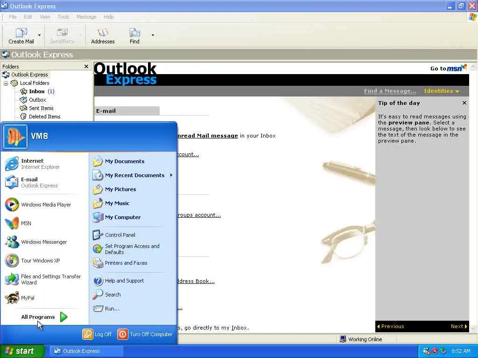
Task: Click the scroll down arrow of main pane
Action: click(473, 329)
